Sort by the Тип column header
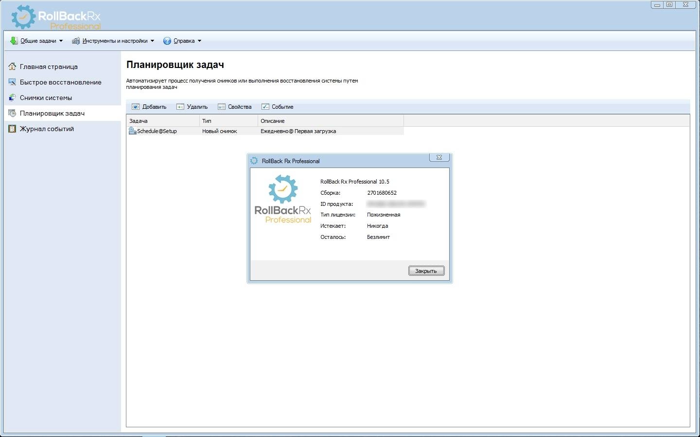700x437 pixels. point(228,121)
